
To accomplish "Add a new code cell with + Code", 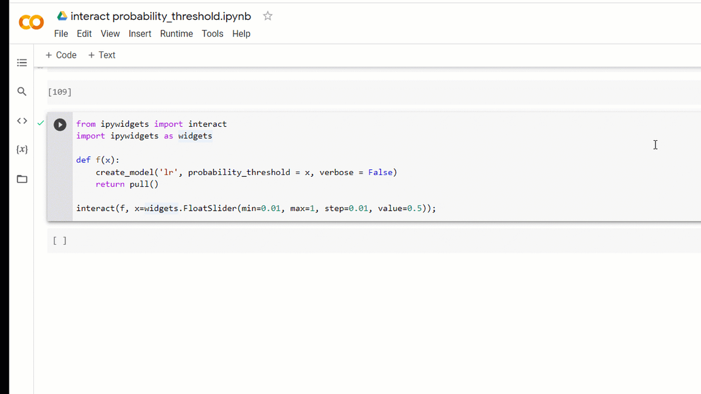I will (61, 55).
